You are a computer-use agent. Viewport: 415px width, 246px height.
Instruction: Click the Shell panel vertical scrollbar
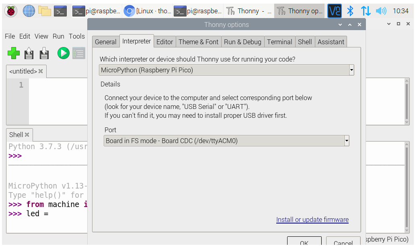pyautogui.click(x=407, y=188)
